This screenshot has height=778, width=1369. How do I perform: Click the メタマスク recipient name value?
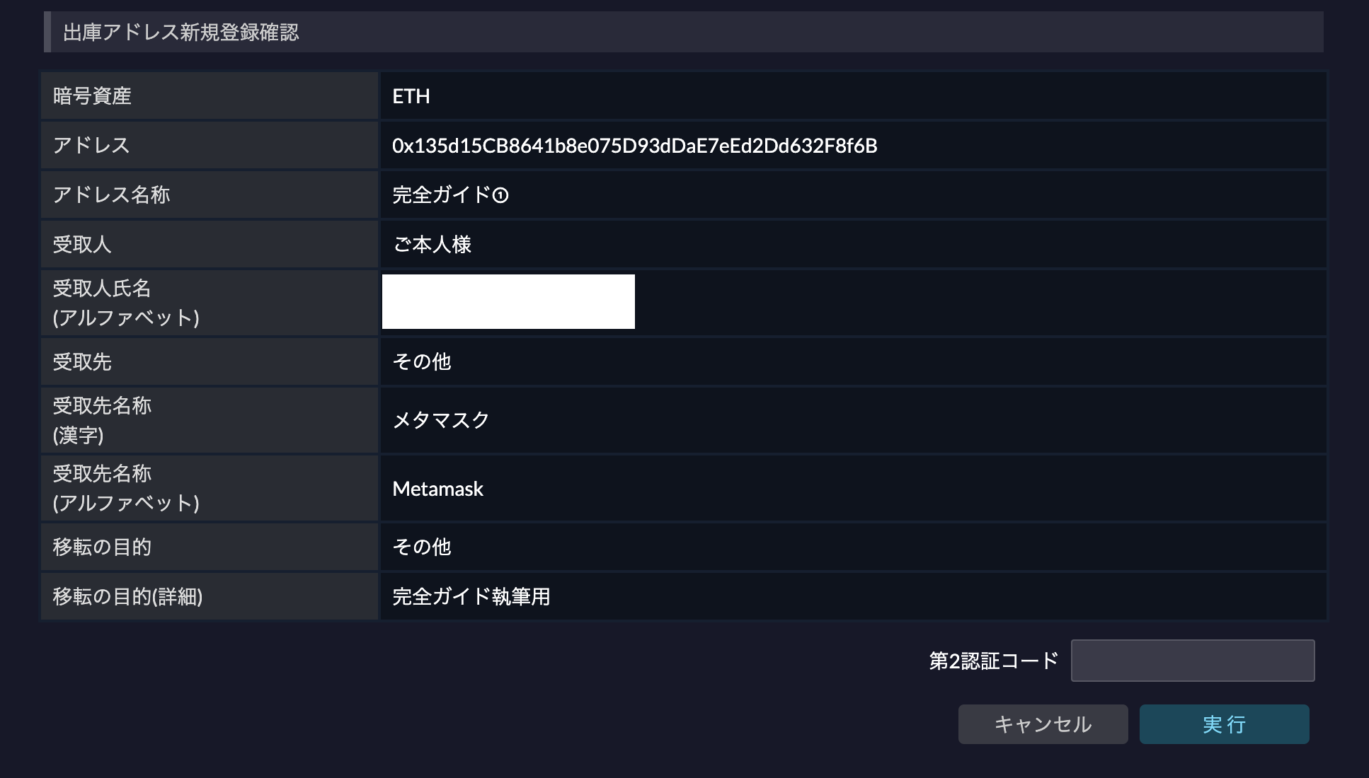tap(441, 420)
